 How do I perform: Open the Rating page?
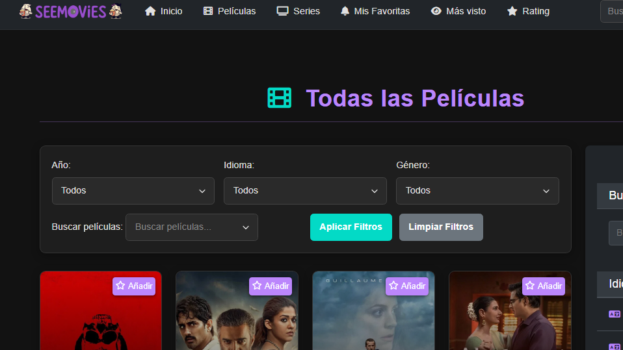pos(528,11)
